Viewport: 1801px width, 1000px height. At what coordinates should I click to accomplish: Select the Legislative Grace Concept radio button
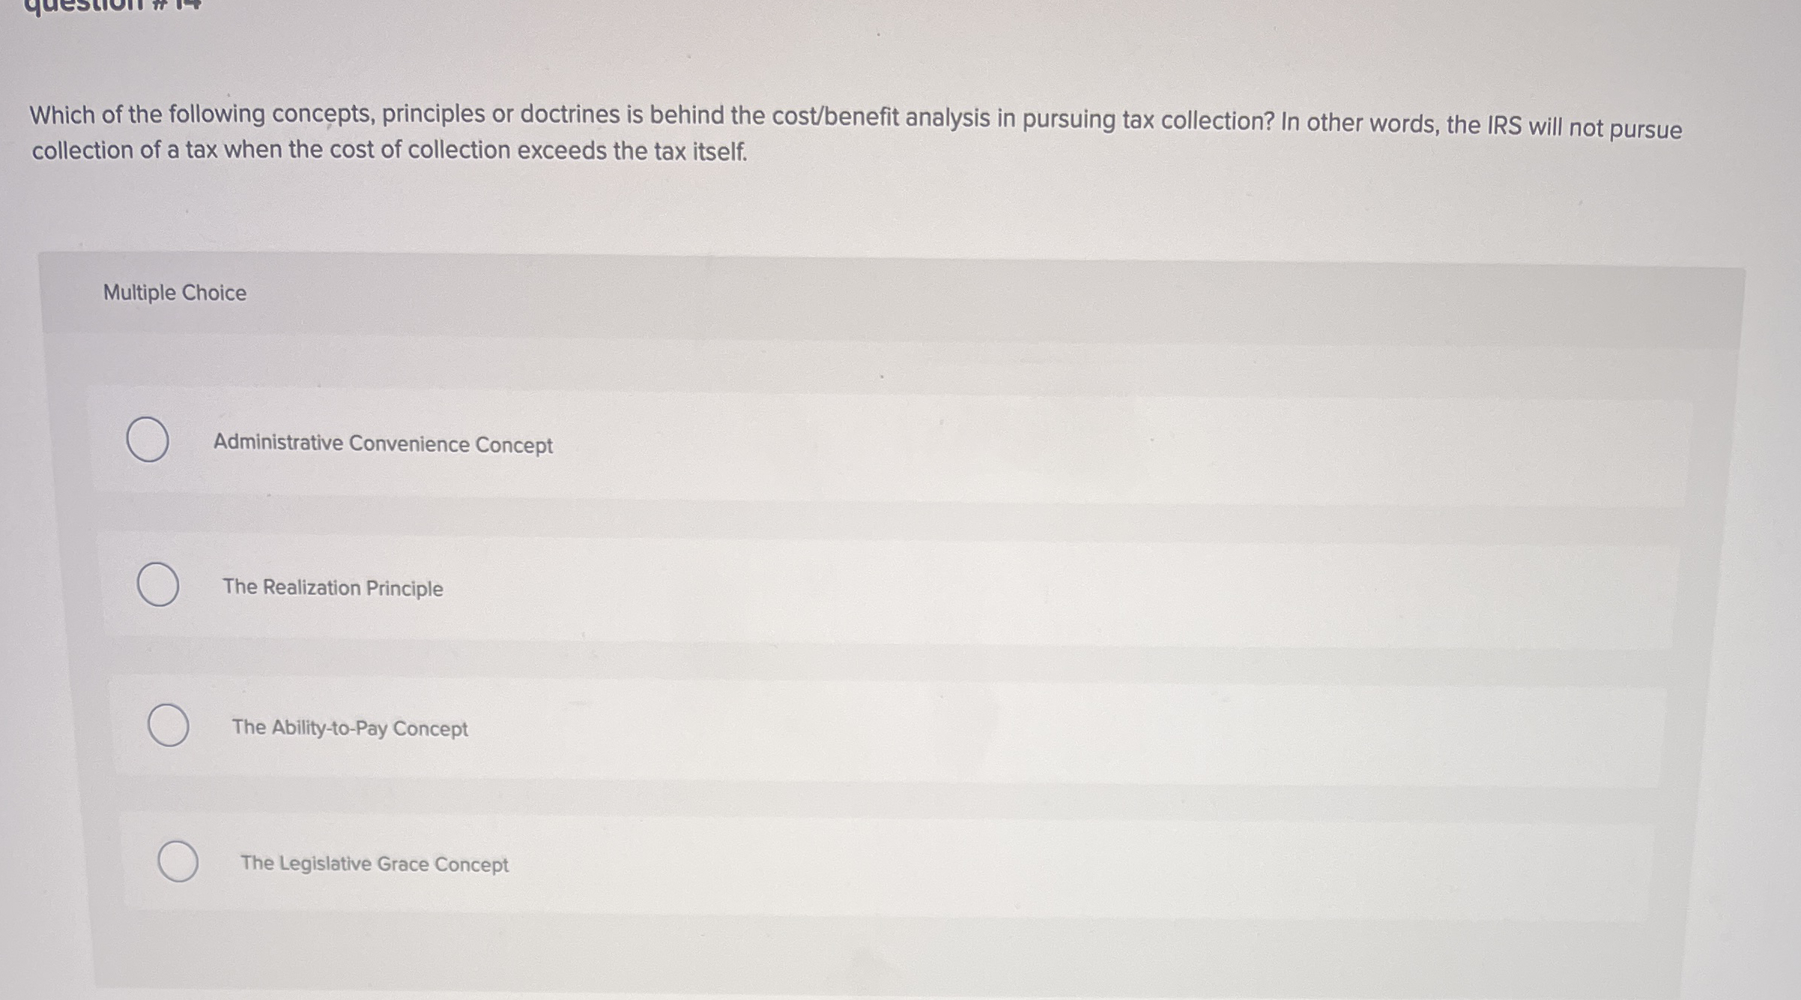coord(178,862)
